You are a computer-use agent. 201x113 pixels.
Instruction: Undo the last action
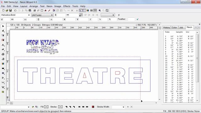(x=15, y=10)
